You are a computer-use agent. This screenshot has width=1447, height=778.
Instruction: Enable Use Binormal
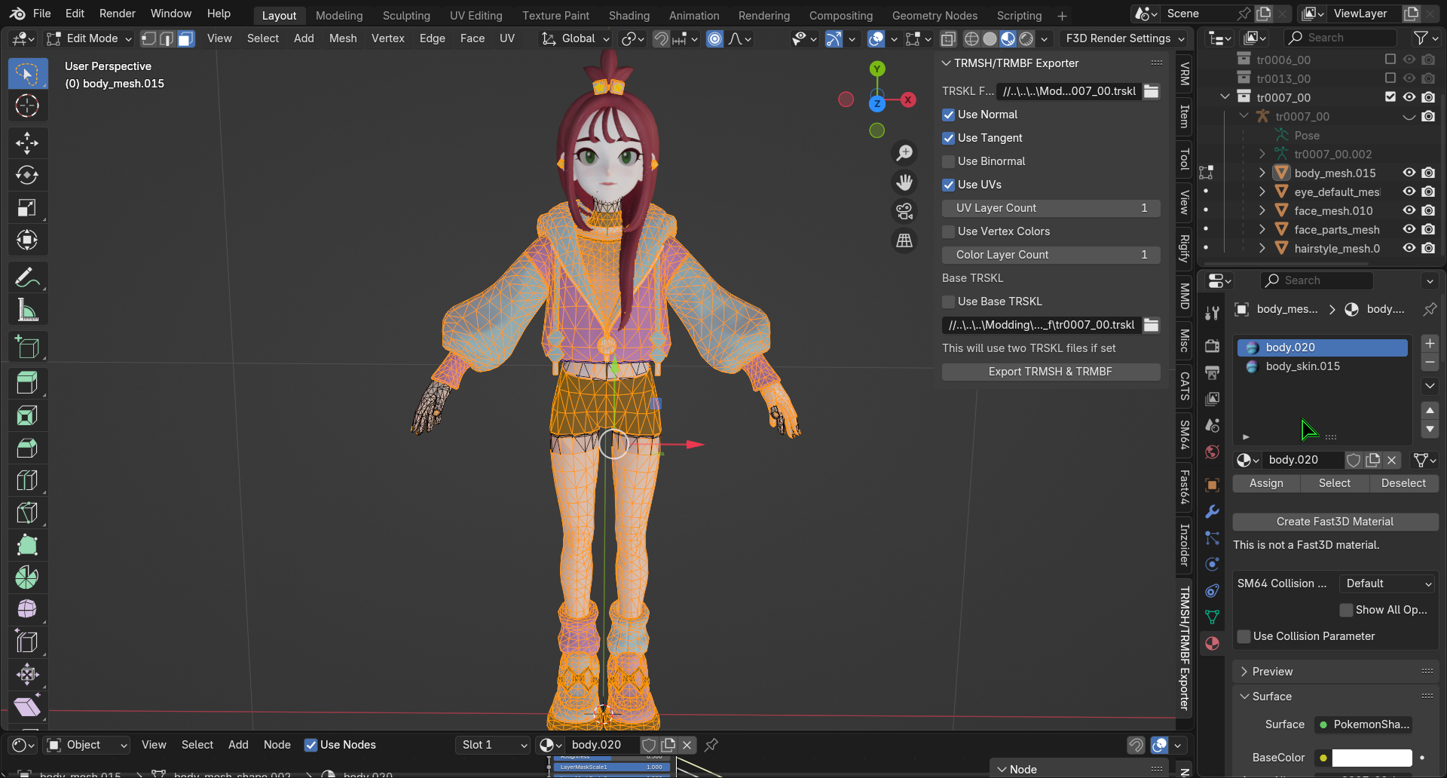coord(949,162)
